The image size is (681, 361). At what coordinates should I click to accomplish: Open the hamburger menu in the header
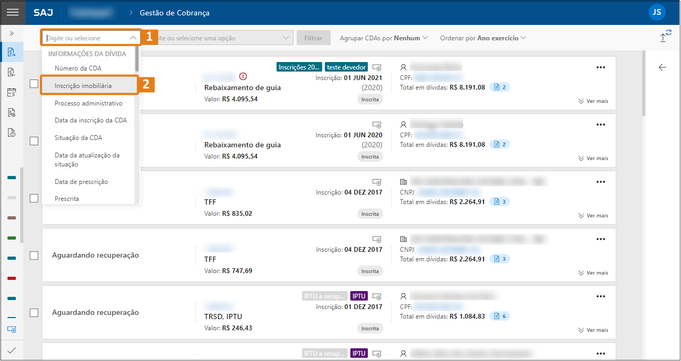coord(12,12)
